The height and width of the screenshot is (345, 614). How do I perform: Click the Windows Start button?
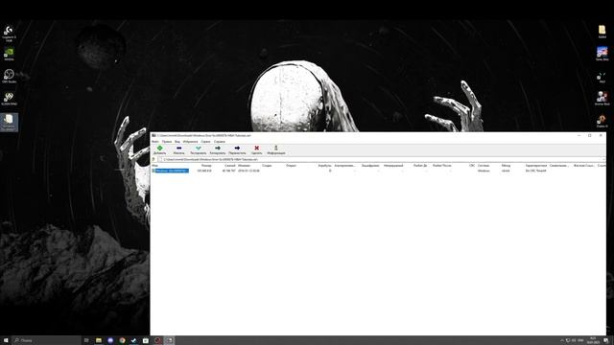point(6,340)
